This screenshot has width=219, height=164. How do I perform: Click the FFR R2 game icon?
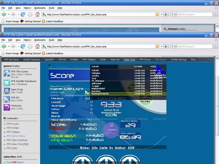[7, 99]
